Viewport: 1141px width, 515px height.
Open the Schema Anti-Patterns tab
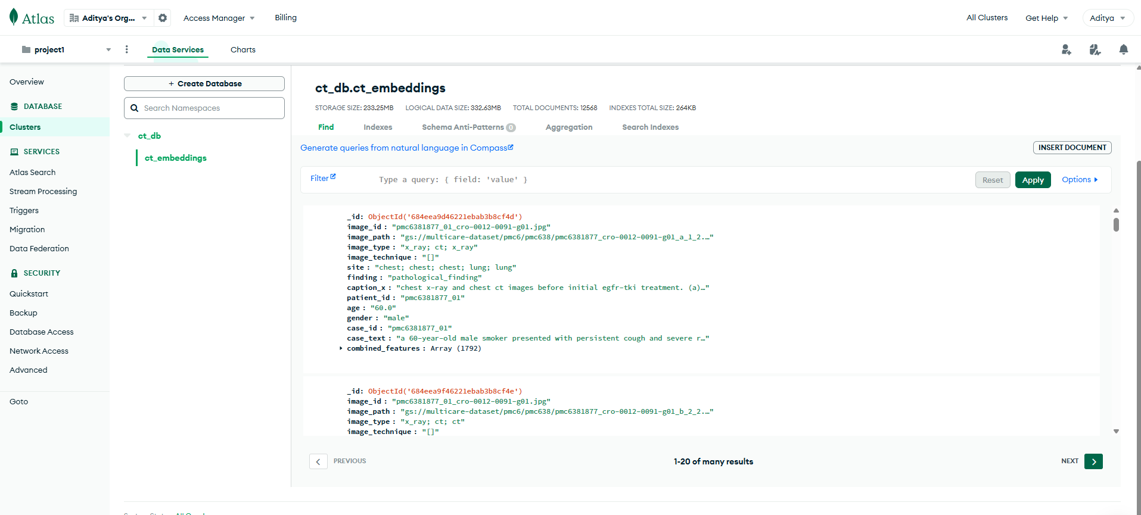[x=469, y=127]
